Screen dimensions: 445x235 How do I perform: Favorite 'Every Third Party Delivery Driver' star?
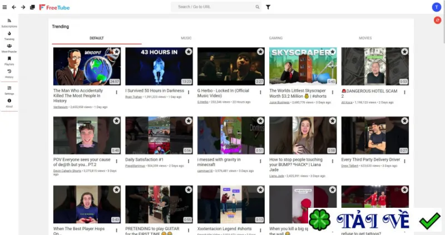(x=404, y=121)
